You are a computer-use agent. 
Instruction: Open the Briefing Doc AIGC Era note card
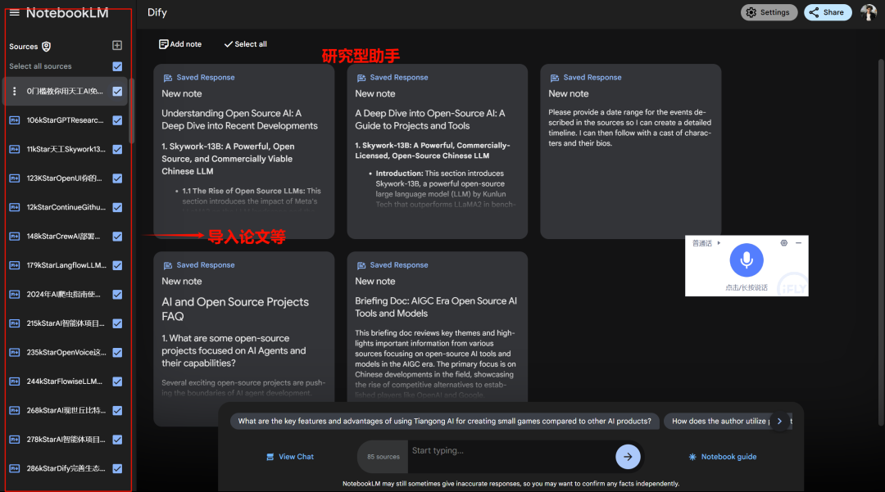click(438, 327)
